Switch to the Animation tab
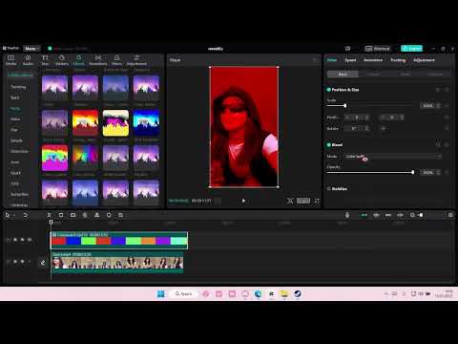Screen dimensions: 458x344 tap(373, 60)
